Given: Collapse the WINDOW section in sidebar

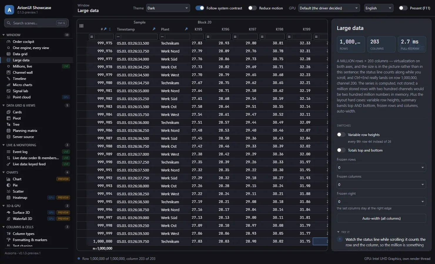Looking at the screenshot, I should [4, 35].
